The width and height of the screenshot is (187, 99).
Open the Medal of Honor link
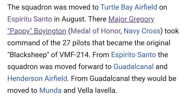pyautogui.click(x=95, y=31)
